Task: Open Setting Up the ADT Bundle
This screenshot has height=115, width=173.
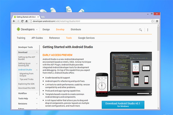Action: click(x=27, y=58)
